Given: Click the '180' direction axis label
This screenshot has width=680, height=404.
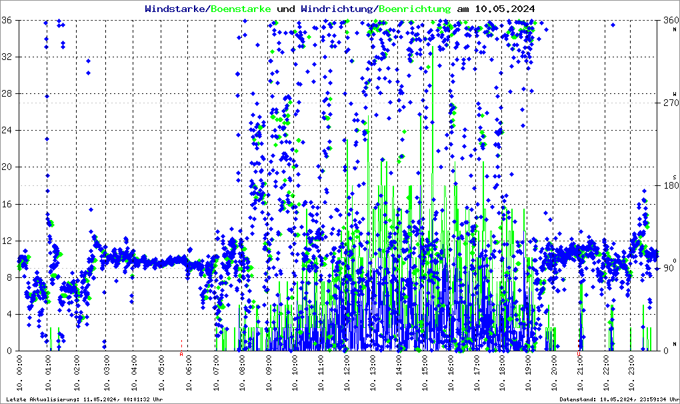Looking at the screenshot, I should coord(671,185).
